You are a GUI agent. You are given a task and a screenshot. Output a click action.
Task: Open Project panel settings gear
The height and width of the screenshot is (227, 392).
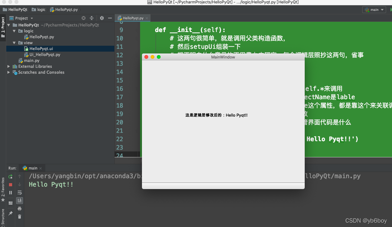click(102, 18)
